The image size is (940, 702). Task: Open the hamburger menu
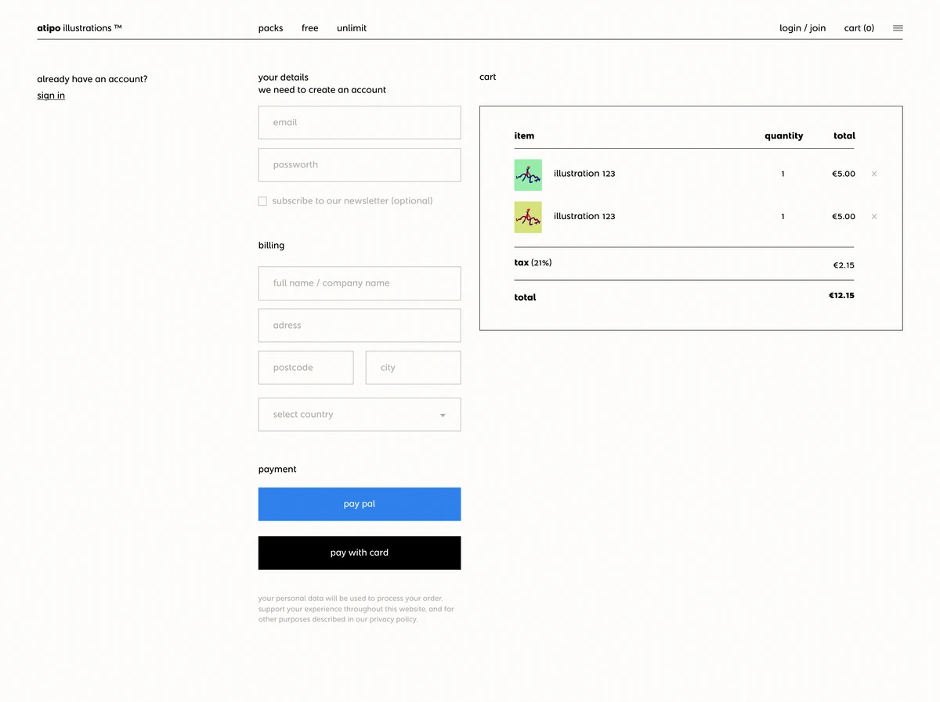tap(898, 28)
